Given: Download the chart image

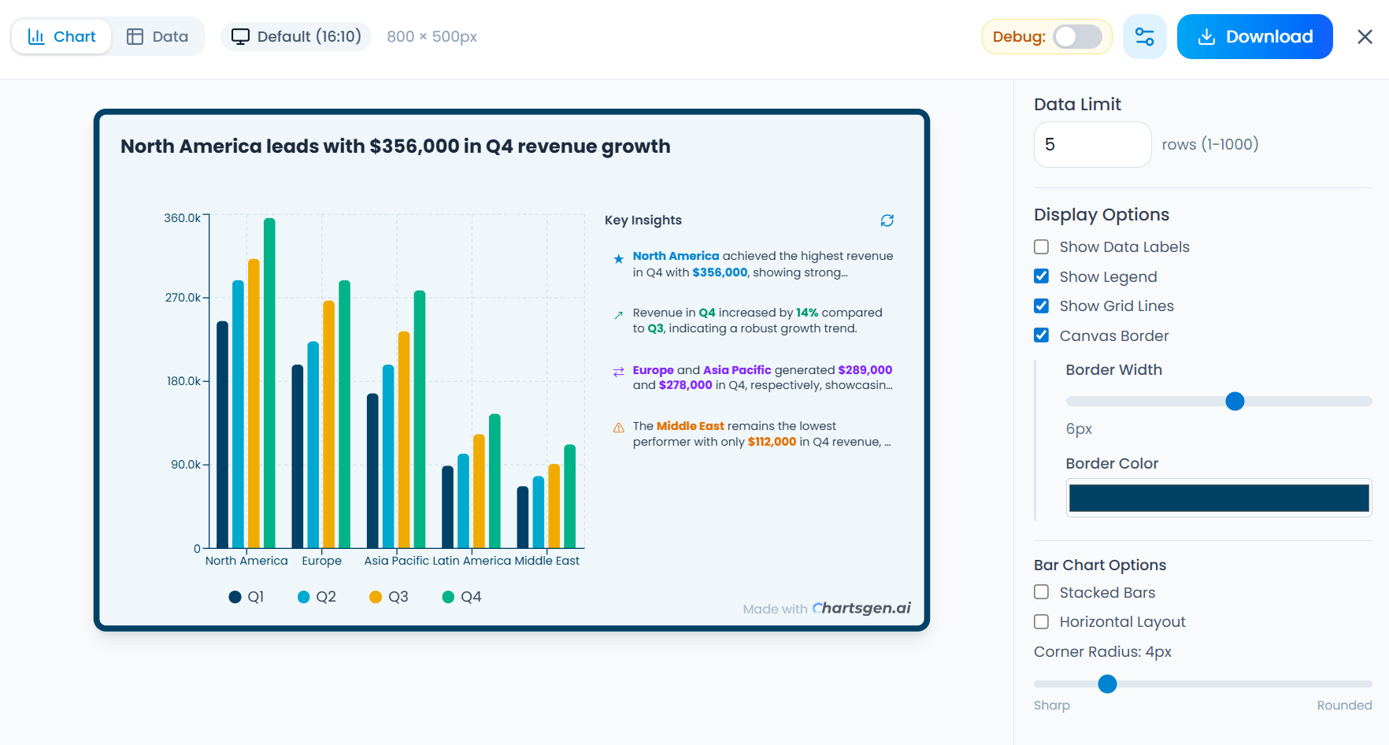Looking at the screenshot, I should (x=1254, y=37).
